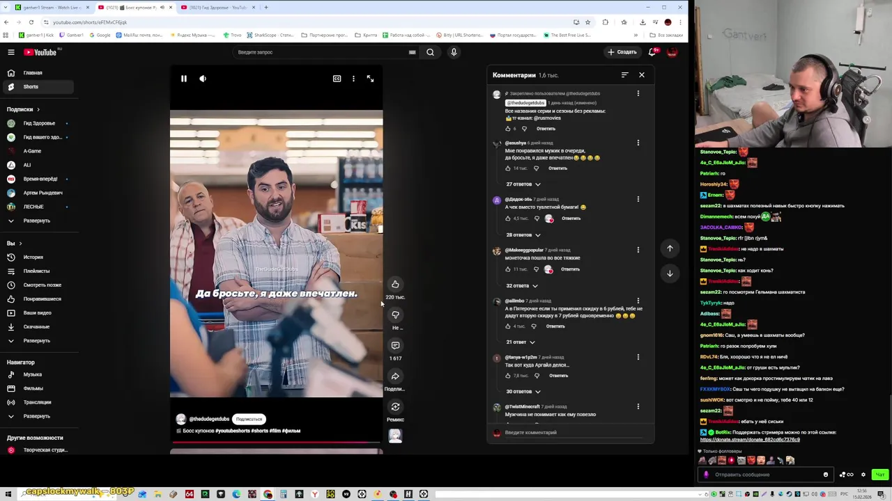
Task: Click the Подписаться button under the Short
Action: click(x=249, y=419)
